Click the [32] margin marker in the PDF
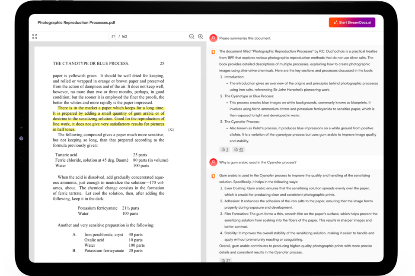Screen dimensions: 415x276 (171, 129)
